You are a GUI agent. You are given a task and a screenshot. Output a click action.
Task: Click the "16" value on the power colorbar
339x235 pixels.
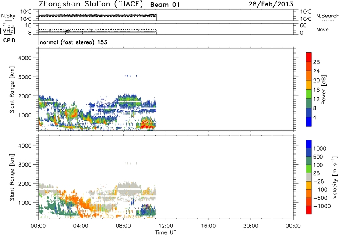(316, 90)
